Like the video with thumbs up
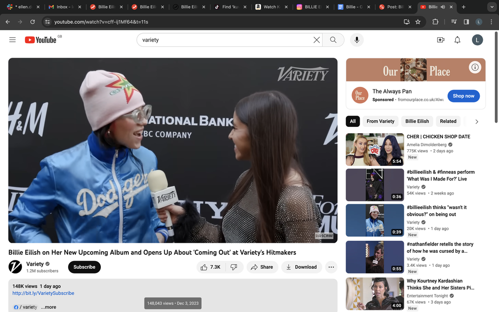 pos(211,267)
